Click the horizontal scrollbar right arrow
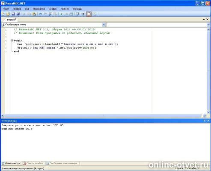 click(x=205, y=116)
